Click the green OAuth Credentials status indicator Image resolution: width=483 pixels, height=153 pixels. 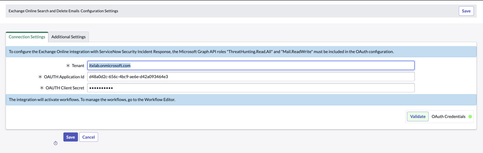470,117
